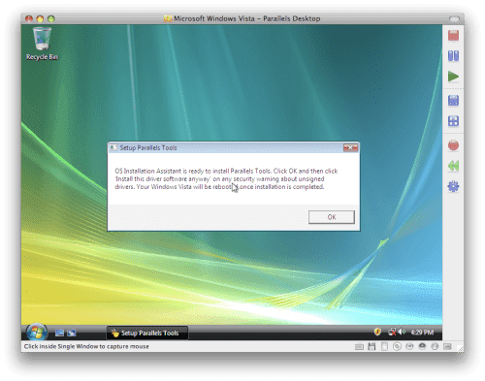Click the blue full screen mode icon
485x381 pixels.
(453, 101)
